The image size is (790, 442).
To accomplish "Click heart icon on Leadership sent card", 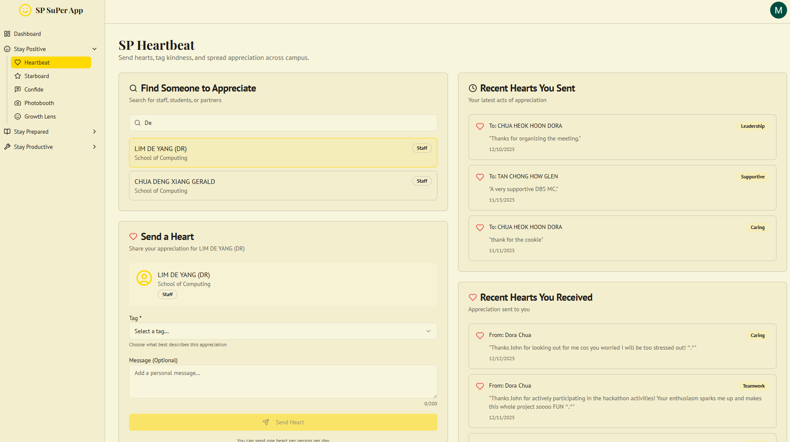I will coord(480,126).
